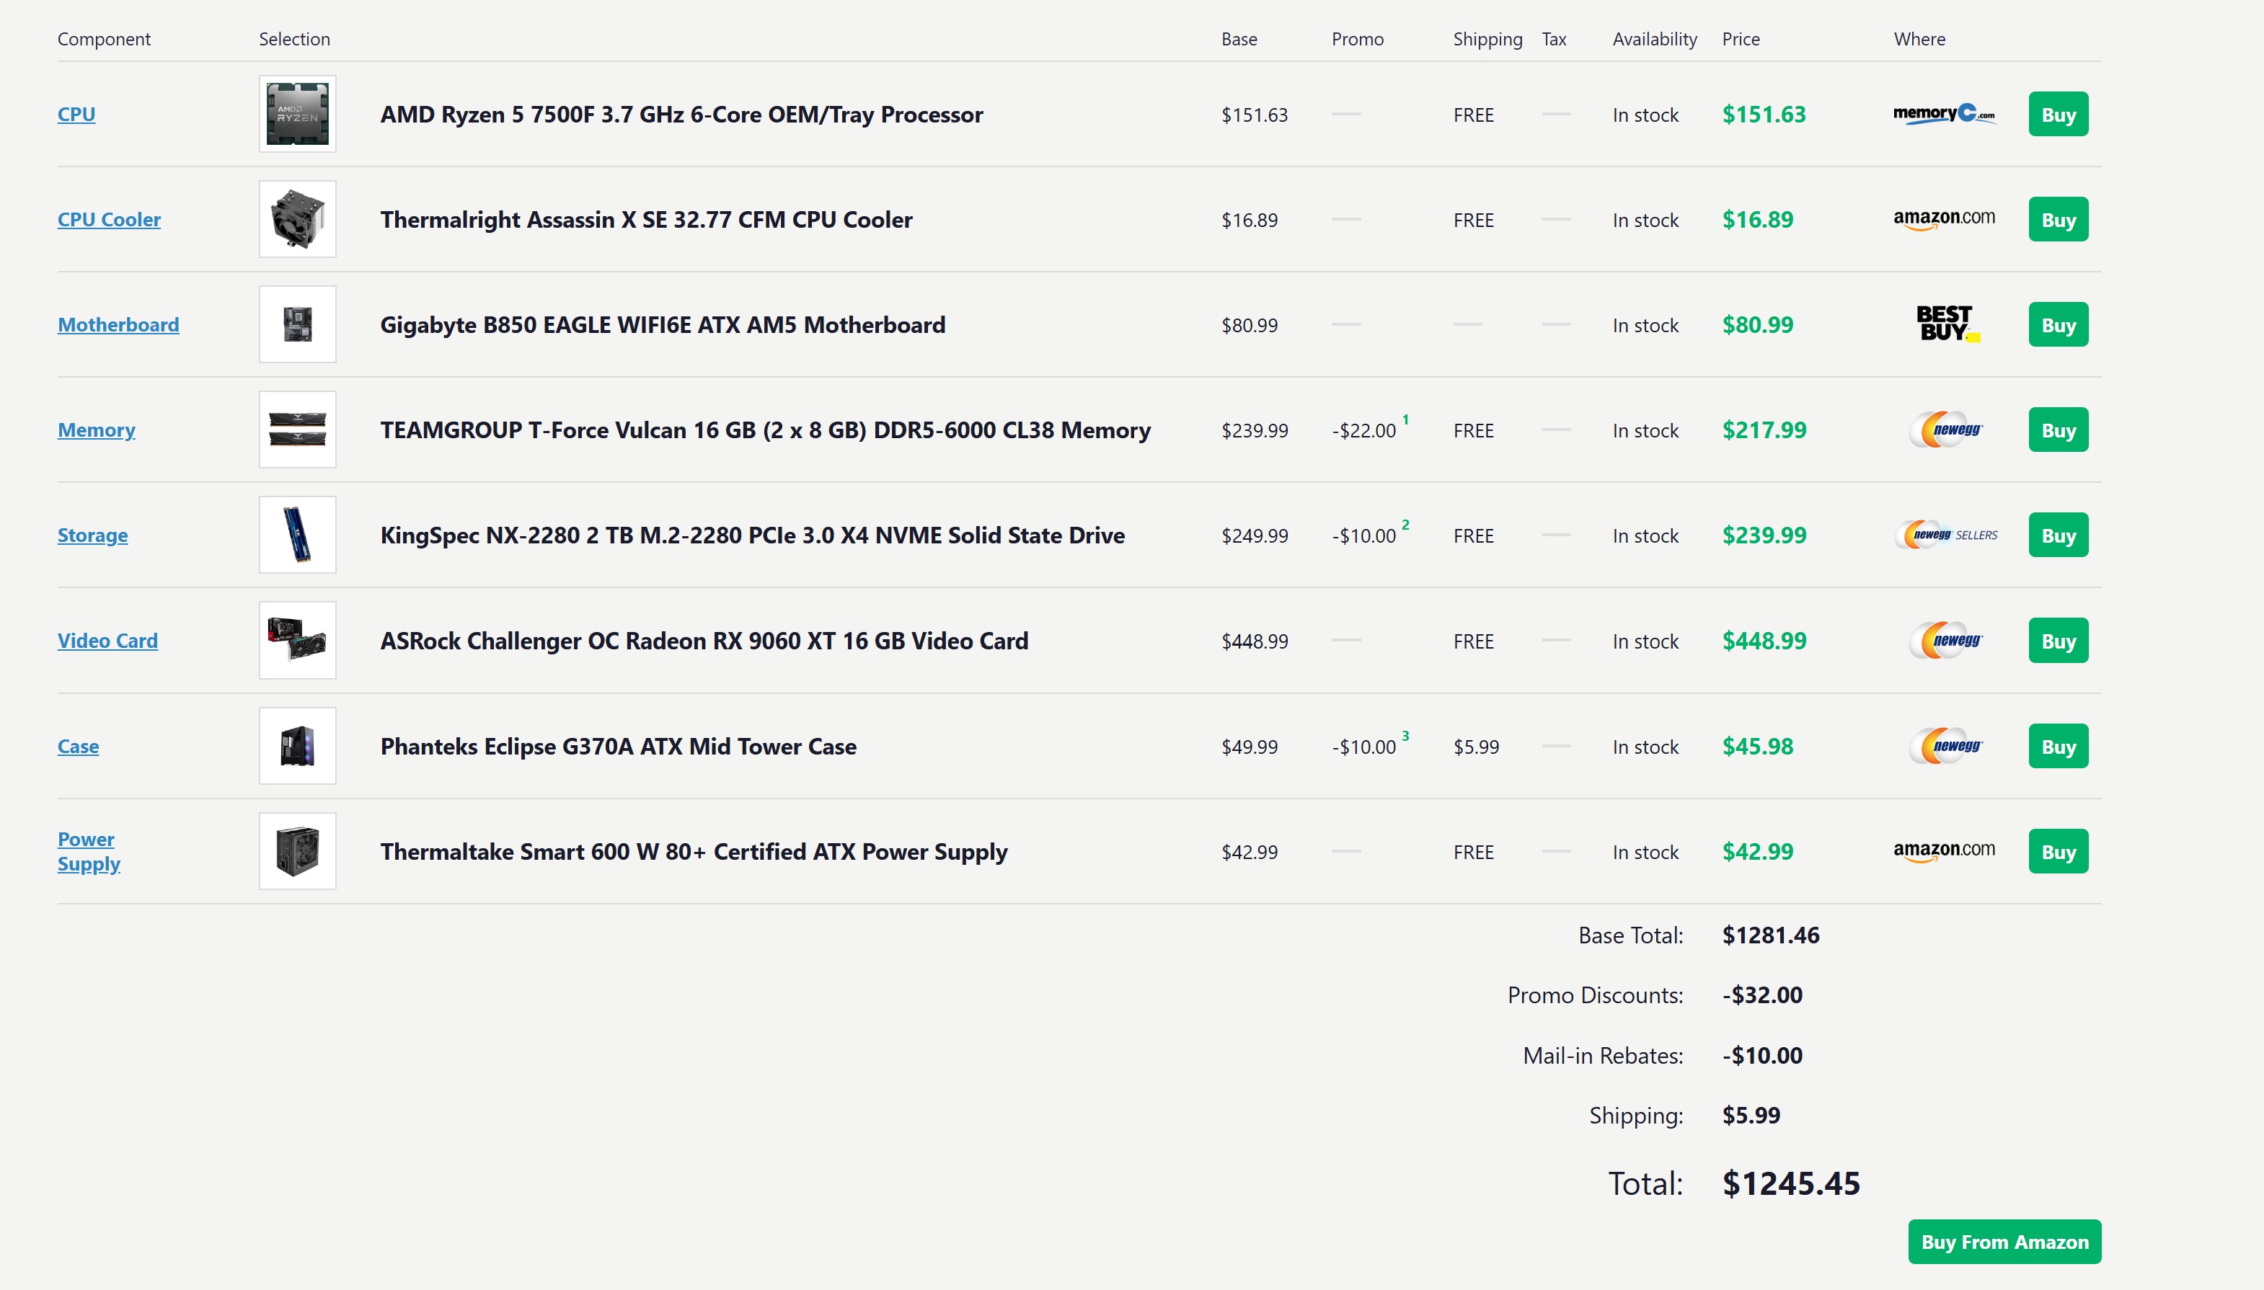The height and width of the screenshot is (1290, 2264).
Task: Open the Power Supply component link
Action: (89, 851)
